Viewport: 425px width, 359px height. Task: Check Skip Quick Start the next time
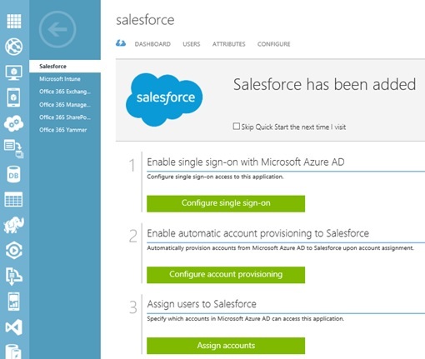click(236, 127)
